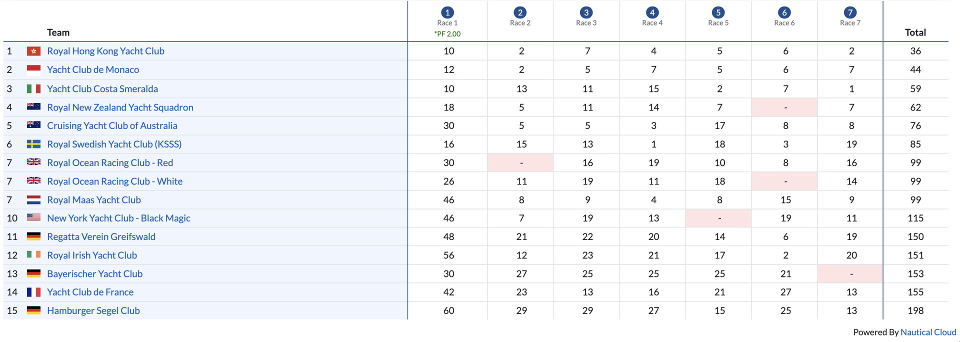
Task: Click the French flag icon
Action: coord(33,292)
